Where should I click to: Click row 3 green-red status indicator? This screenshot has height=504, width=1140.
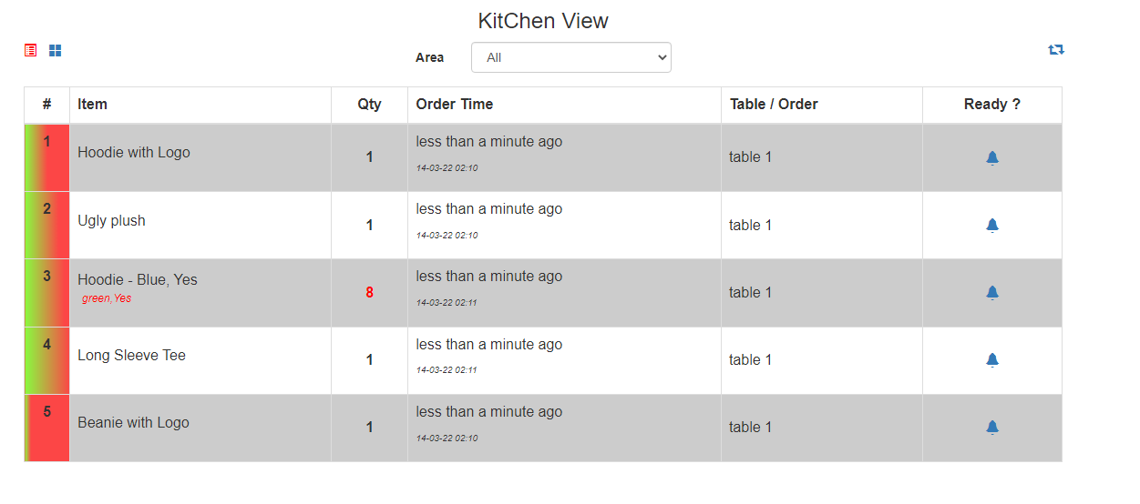point(47,293)
